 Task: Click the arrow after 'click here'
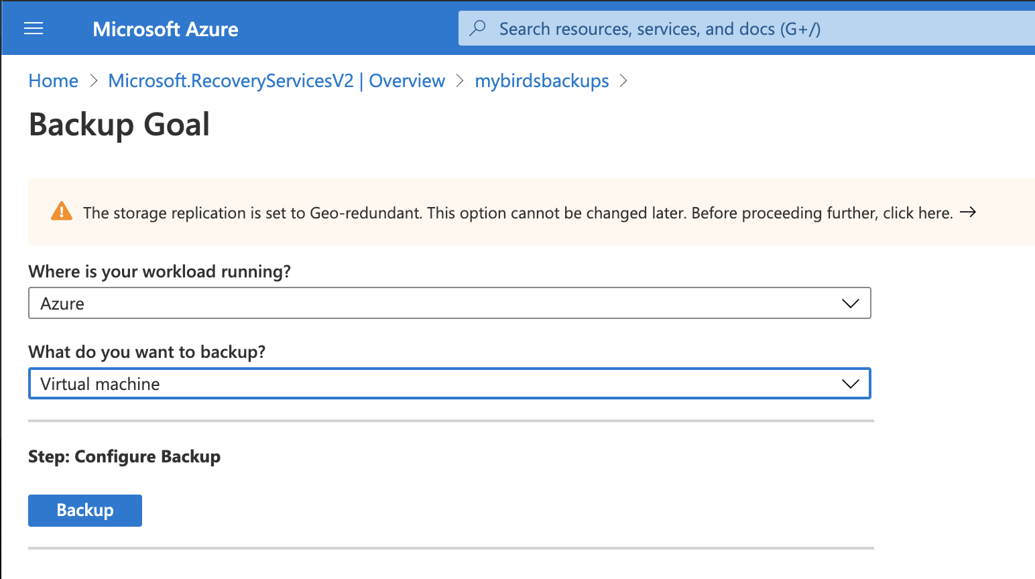point(968,212)
